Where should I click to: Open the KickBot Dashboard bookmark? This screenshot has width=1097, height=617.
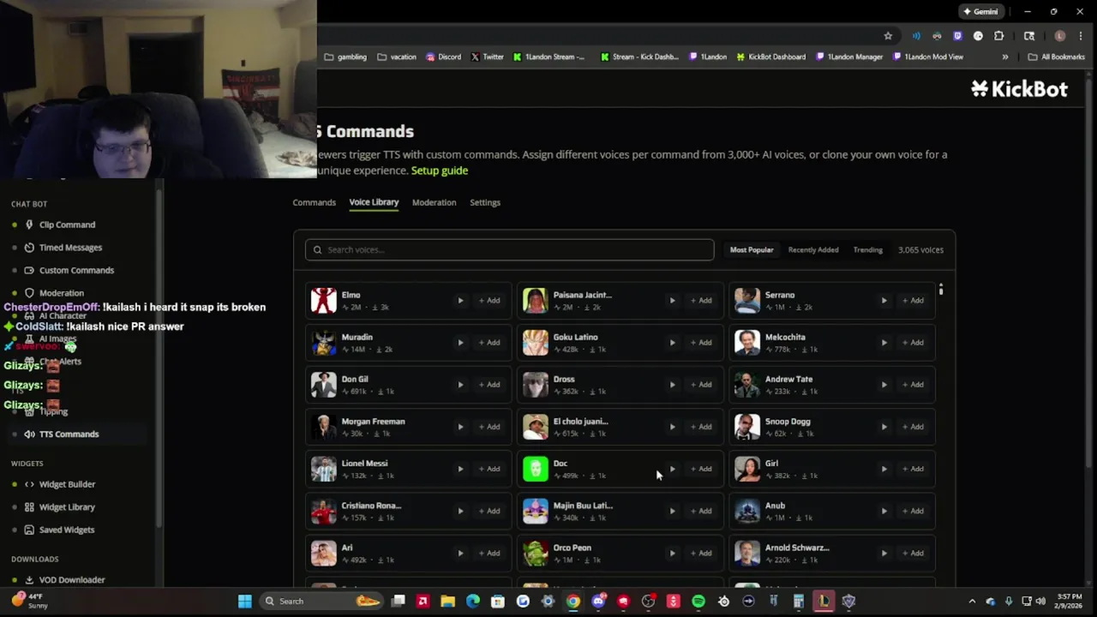tap(770, 57)
